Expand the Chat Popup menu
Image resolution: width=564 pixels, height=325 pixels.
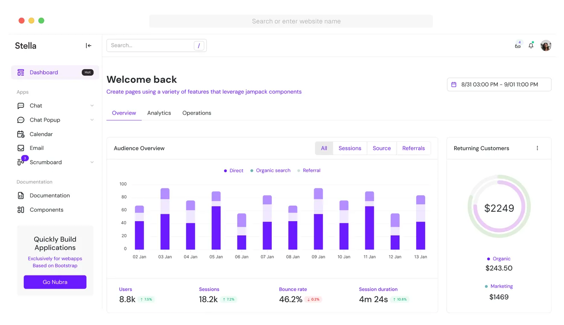coord(92,120)
